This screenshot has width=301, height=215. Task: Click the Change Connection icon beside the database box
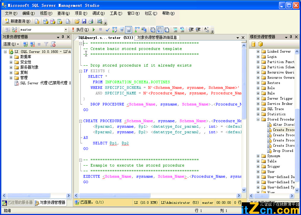coord(14,30)
